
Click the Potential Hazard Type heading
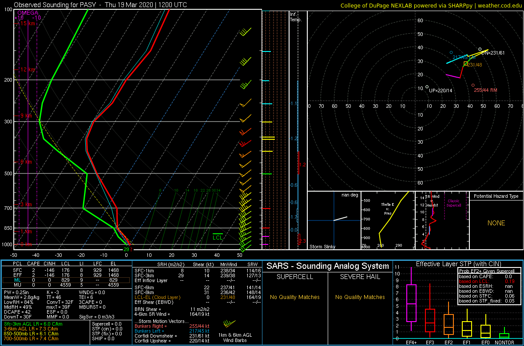[496, 197]
